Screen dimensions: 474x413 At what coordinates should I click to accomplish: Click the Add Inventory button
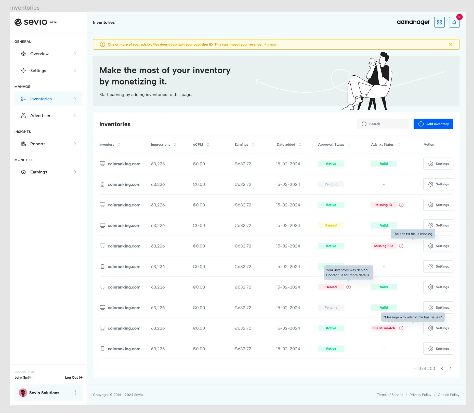point(433,124)
